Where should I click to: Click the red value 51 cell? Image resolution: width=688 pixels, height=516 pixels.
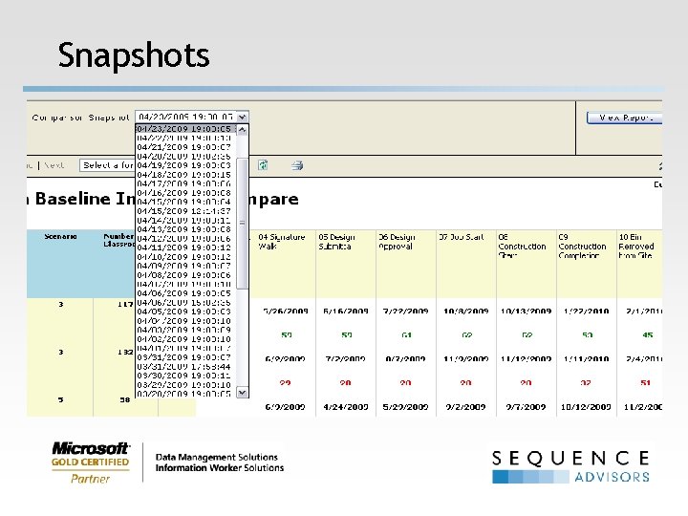[x=645, y=383]
